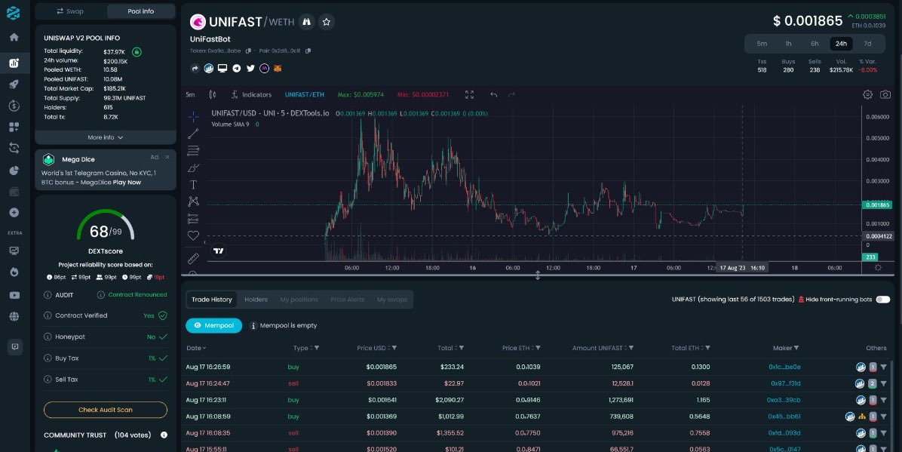Select the brush drawing tool
Viewport: 902px width, 452px height.
[193, 168]
